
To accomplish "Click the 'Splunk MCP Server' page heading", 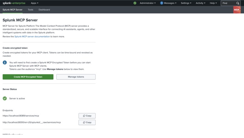I will (x=20, y=20).
